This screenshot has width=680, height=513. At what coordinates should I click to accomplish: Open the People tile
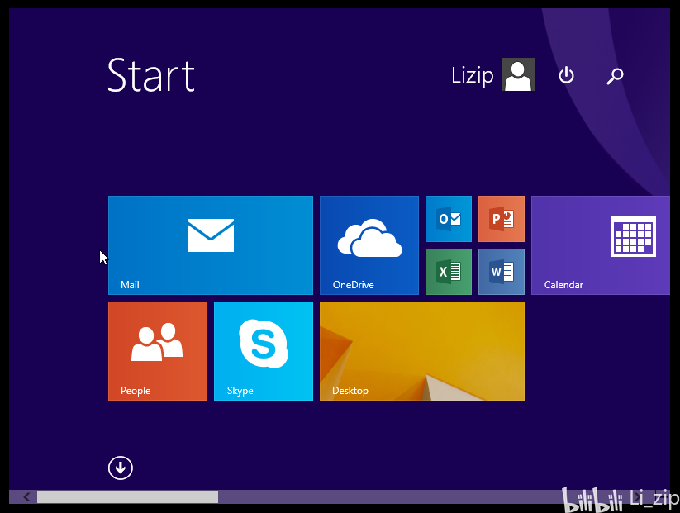pos(158,351)
